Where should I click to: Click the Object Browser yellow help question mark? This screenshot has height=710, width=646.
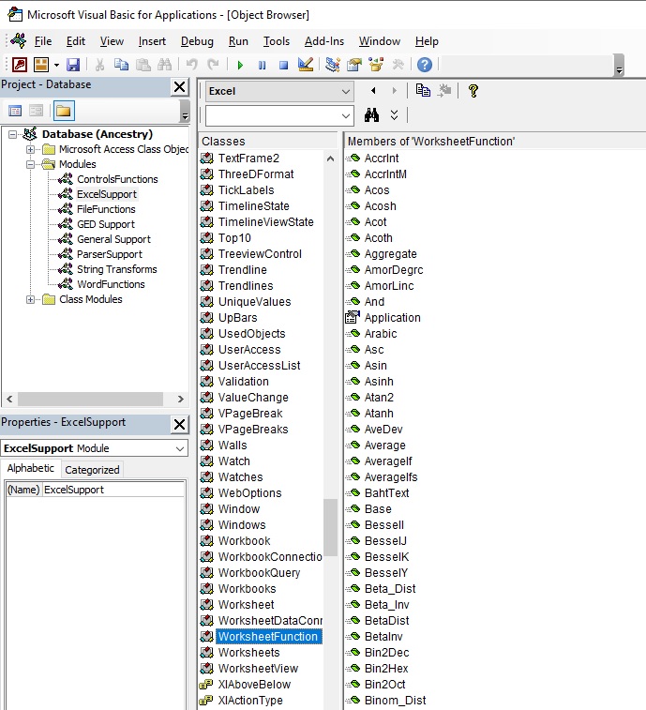pyautogui.click(x=473, y=90)
